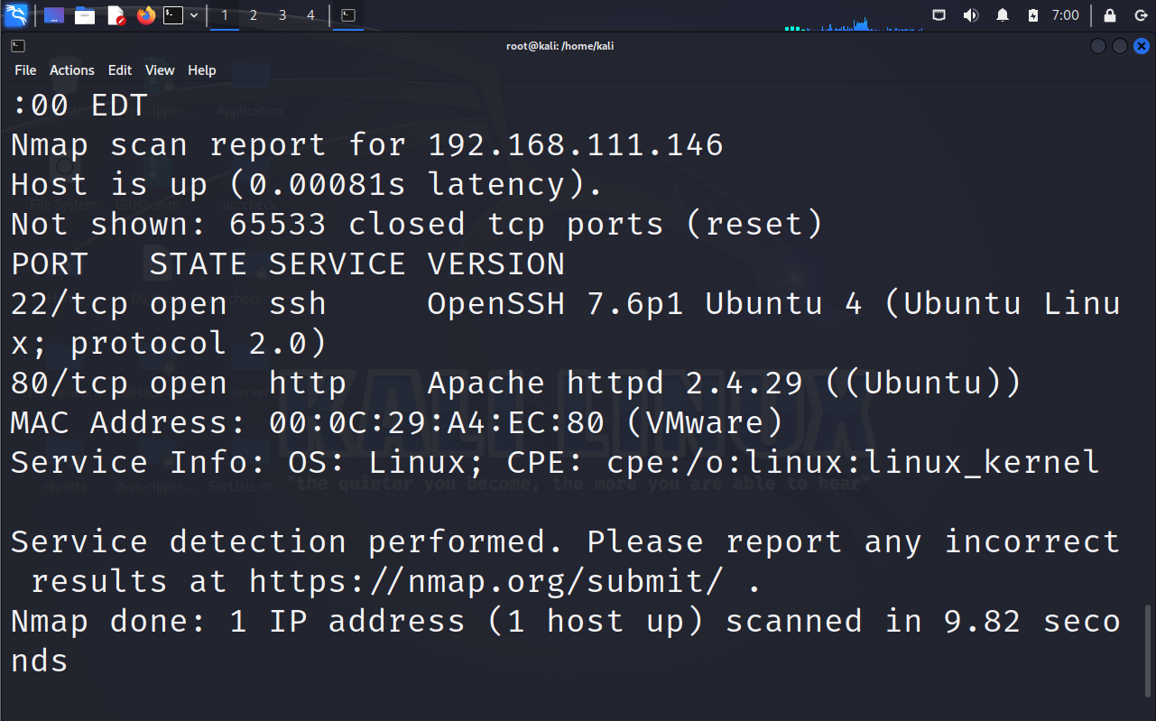Click the '22/tcp' port entry
The width and height of the screenshot is (1156, 721).
pyautogui.click(x=69, y=304)
